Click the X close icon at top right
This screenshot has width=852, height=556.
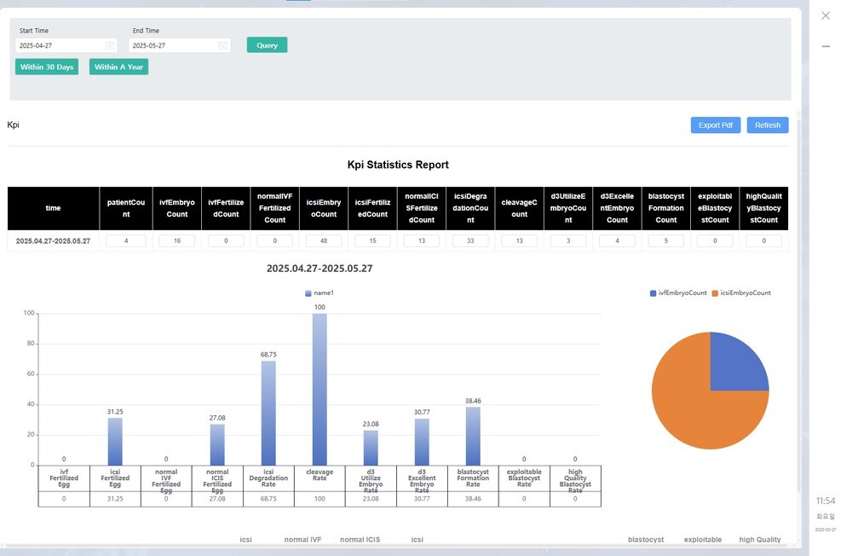(x=825, y=15)
